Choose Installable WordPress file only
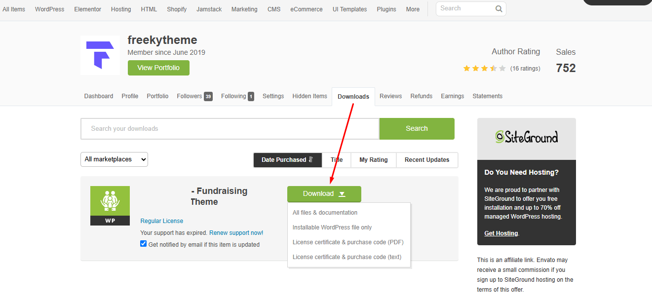 [332, 227]
